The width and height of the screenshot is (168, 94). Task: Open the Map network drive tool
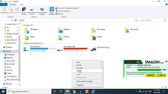click(x=32, y=11)
